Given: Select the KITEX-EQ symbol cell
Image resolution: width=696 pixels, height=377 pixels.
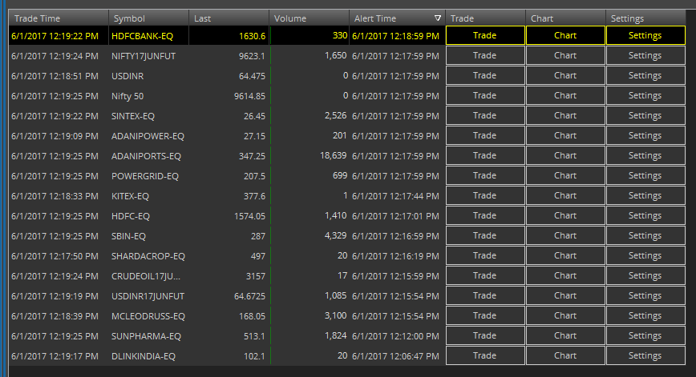Looking at the screenshot, I should (x=148, y=196).
